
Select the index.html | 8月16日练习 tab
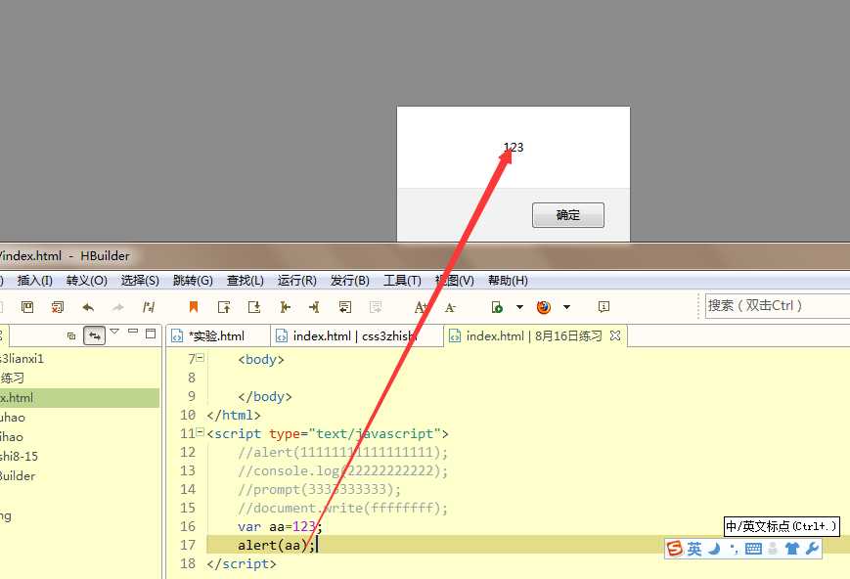(x=534, y=336)
